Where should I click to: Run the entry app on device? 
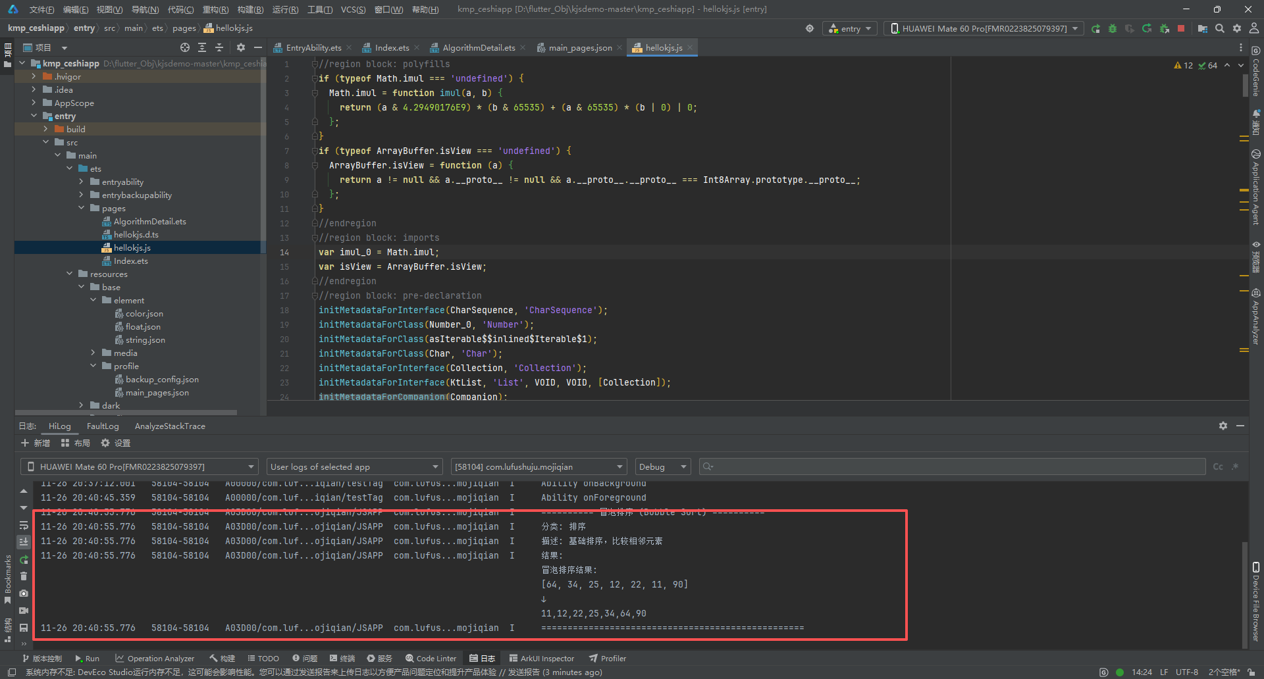[x=1095, y=28]
